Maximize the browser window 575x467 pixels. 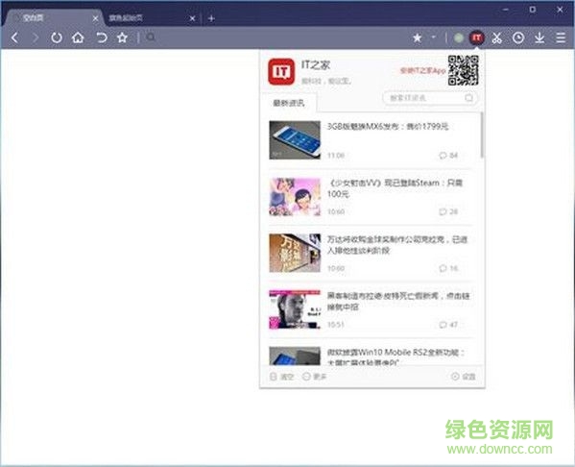(533, 10)
